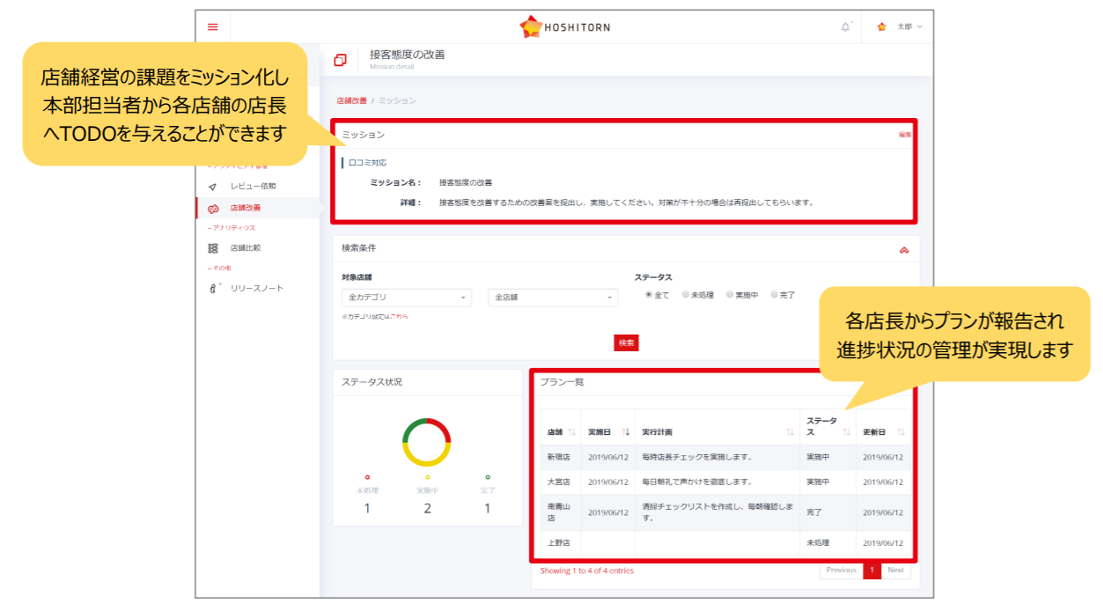The height and width of the screenshot is (611, 1103).
Task: Open 店舗比較 in the sidebar
Action: click(246, 248)
